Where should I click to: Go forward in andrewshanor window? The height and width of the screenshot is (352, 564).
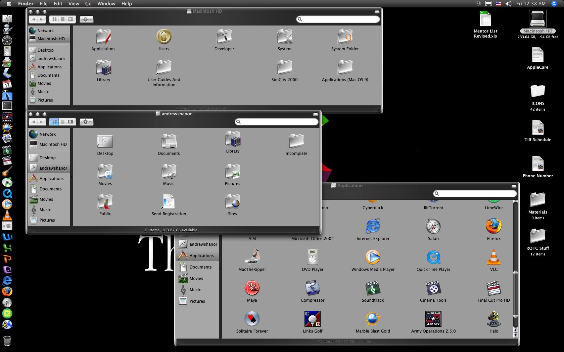coord(42,122)
